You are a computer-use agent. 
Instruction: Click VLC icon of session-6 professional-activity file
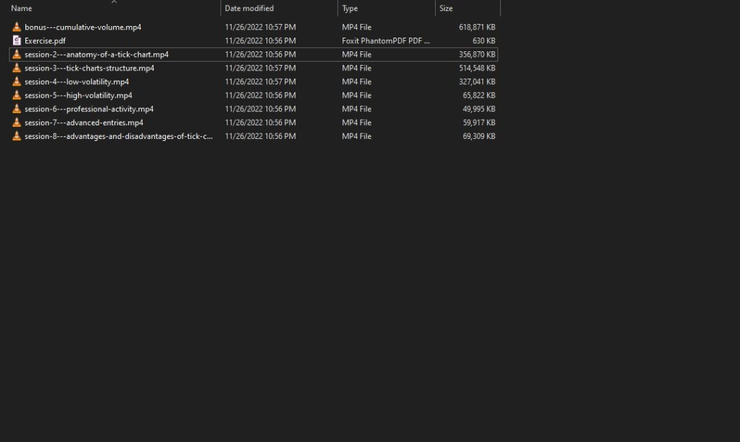[17, 109]
